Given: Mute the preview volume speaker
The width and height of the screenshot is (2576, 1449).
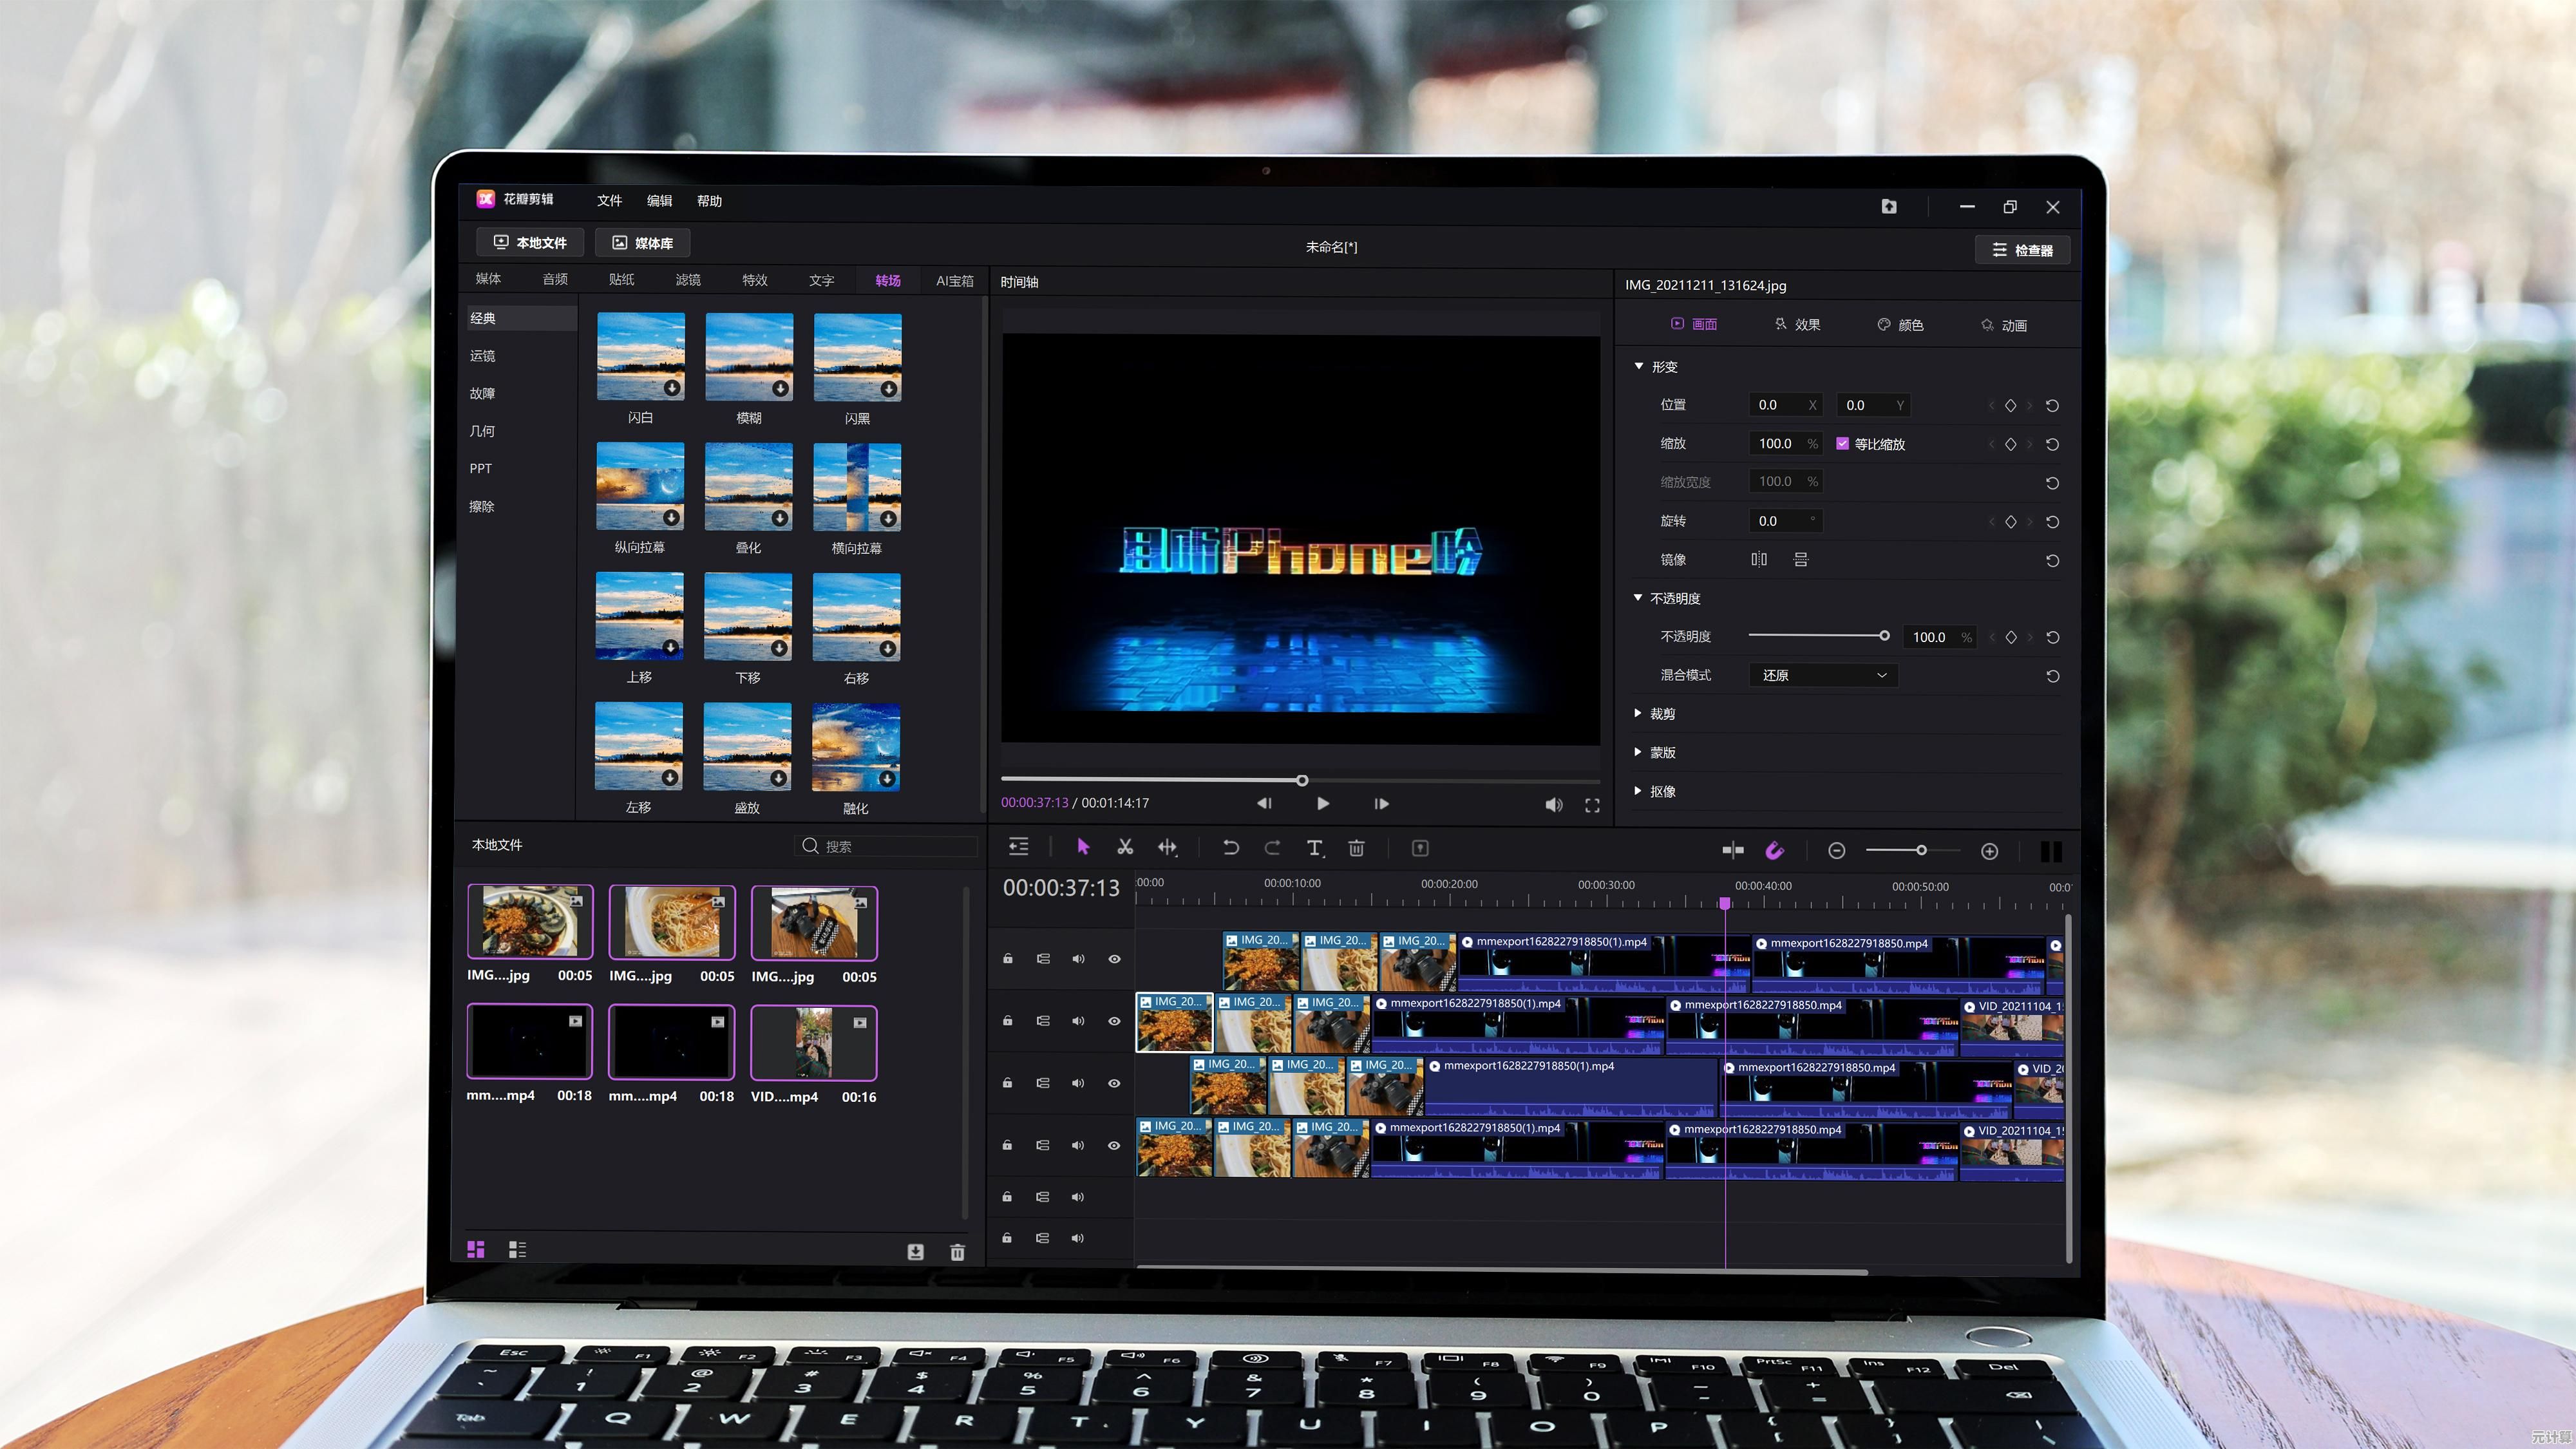Looking at the screenshot, I should point(1553,805).
